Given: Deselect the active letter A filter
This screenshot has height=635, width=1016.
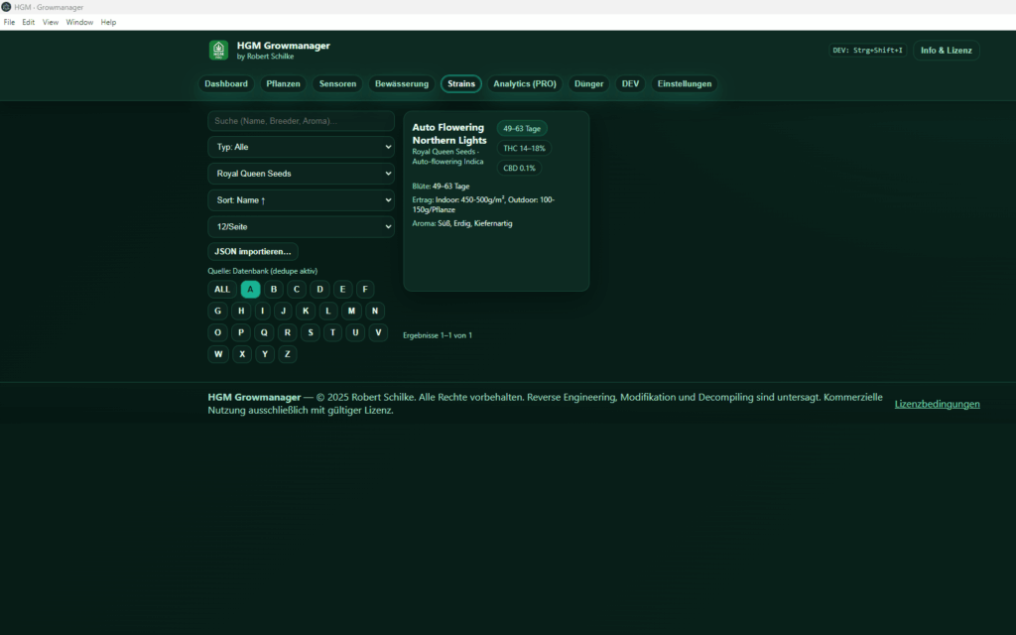Looking at the screenshot, I should pyautogui.click(x=250, y=289).
